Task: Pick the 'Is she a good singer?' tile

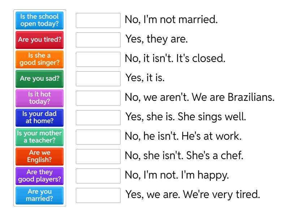Action: click(40, 59)
